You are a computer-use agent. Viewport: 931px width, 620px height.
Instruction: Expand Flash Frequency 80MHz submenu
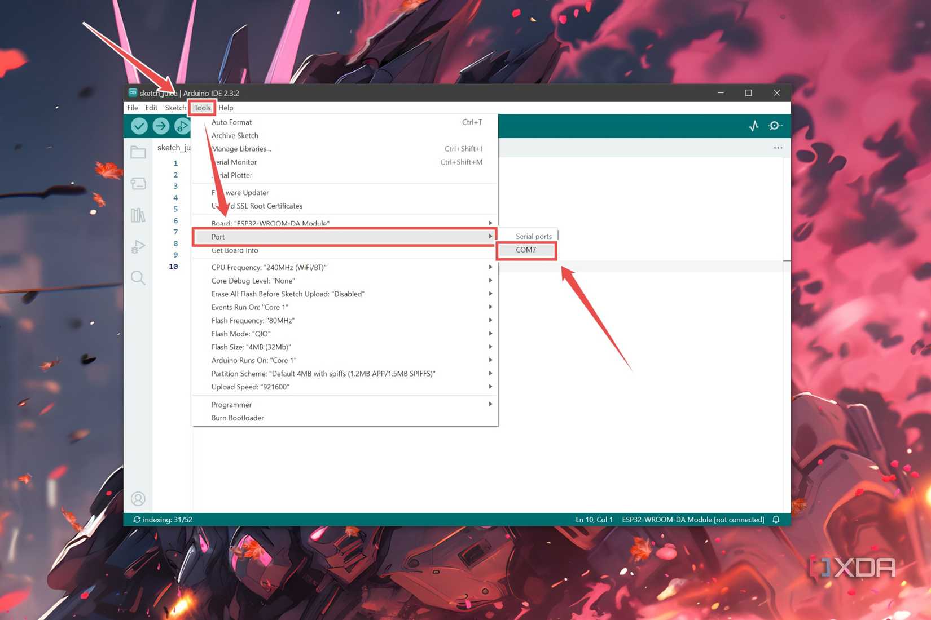(345, 320)
